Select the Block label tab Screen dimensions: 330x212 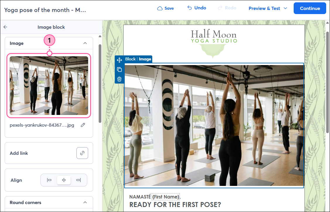tap(130, 59)
